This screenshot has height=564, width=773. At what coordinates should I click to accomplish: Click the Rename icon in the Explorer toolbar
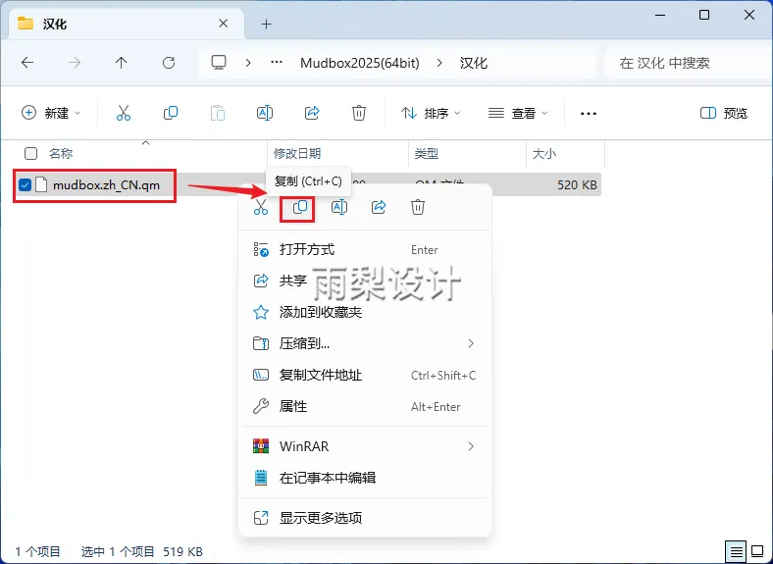point(265,113)
